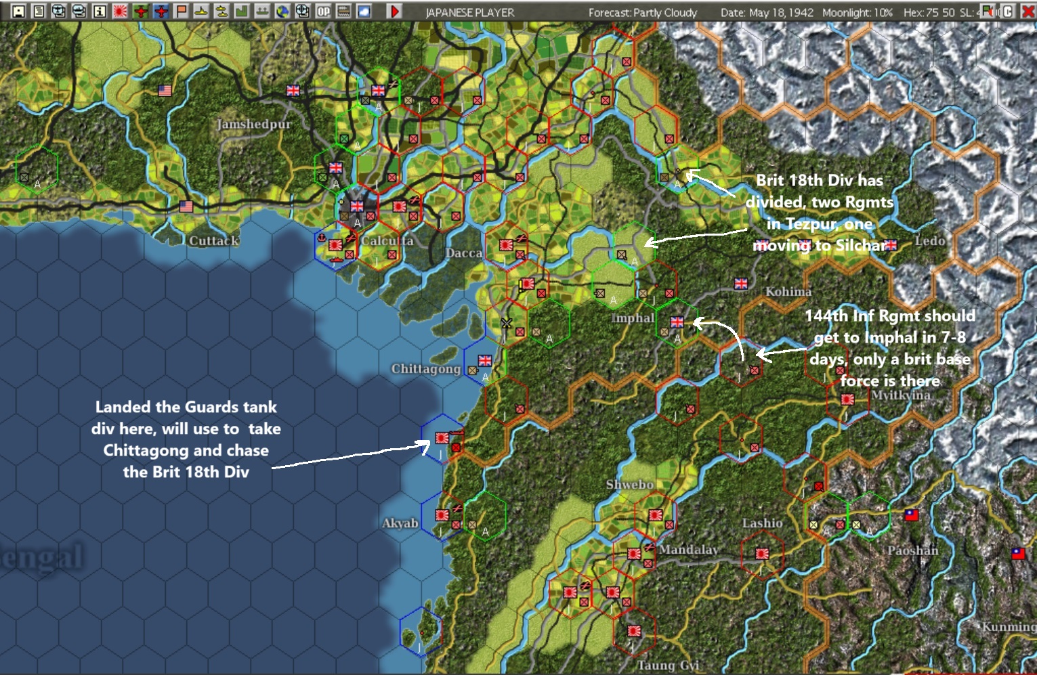Image resolution: width=1037 pixels, height=675 pixels.
Task: Select the red plane on blue background icon
Action: tap(161, 12)
